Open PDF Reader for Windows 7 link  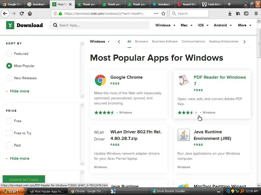[x=220, y=80]
